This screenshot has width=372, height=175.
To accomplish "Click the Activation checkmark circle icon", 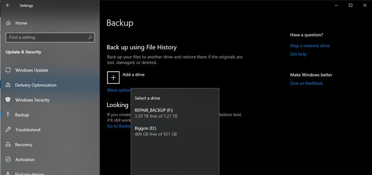I will (x=8, y=159).
